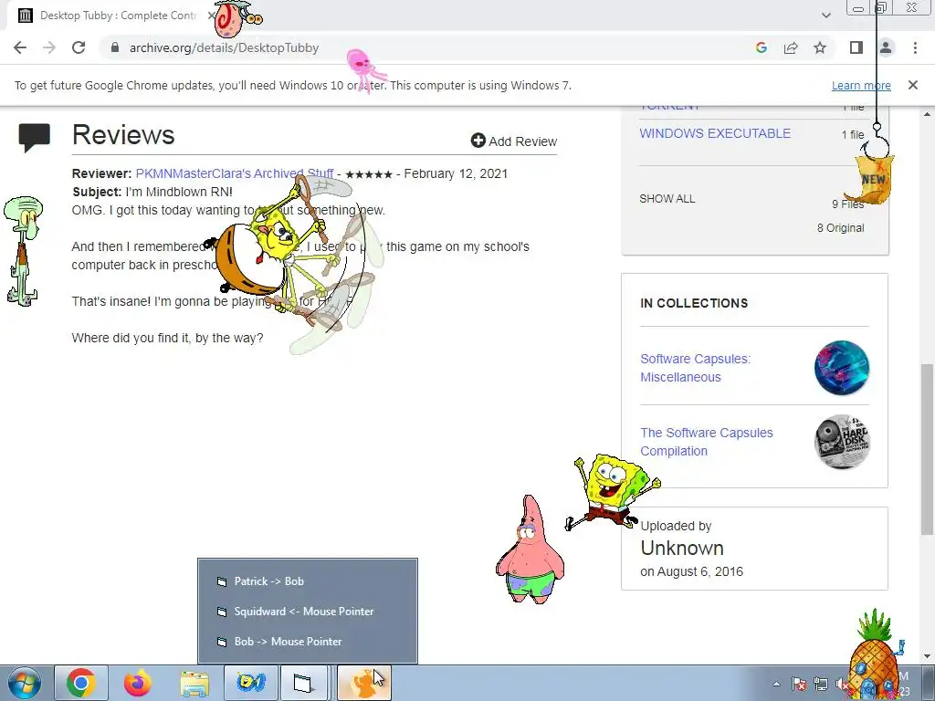
Task: Open the Windows Start button
Action: (x=25, y=683)
